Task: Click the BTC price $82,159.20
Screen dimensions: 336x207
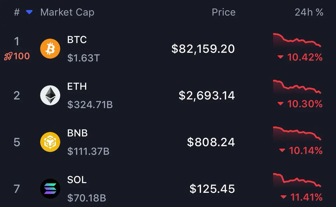Action: (203, 49)
